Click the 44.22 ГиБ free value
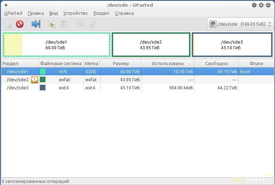The image size is (275, 185). (x=227, y=88)
